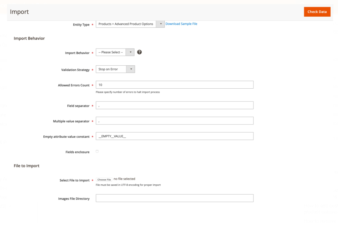Click the Select File to Import label

tap(74, 180)
